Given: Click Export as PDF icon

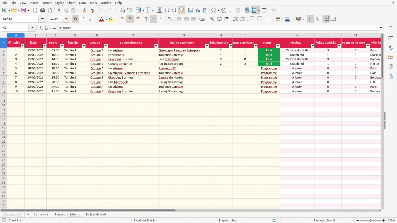Looking at the screenshot, I should pyautogui.click(x=35, y=10).
